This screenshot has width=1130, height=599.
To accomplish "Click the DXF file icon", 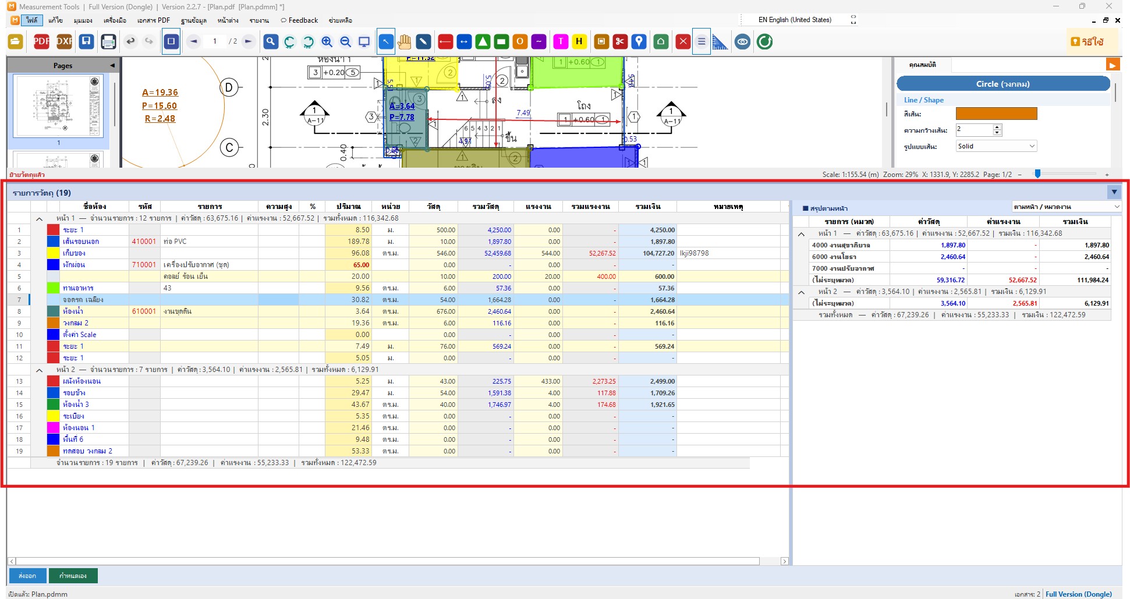I will coord(64,41).
